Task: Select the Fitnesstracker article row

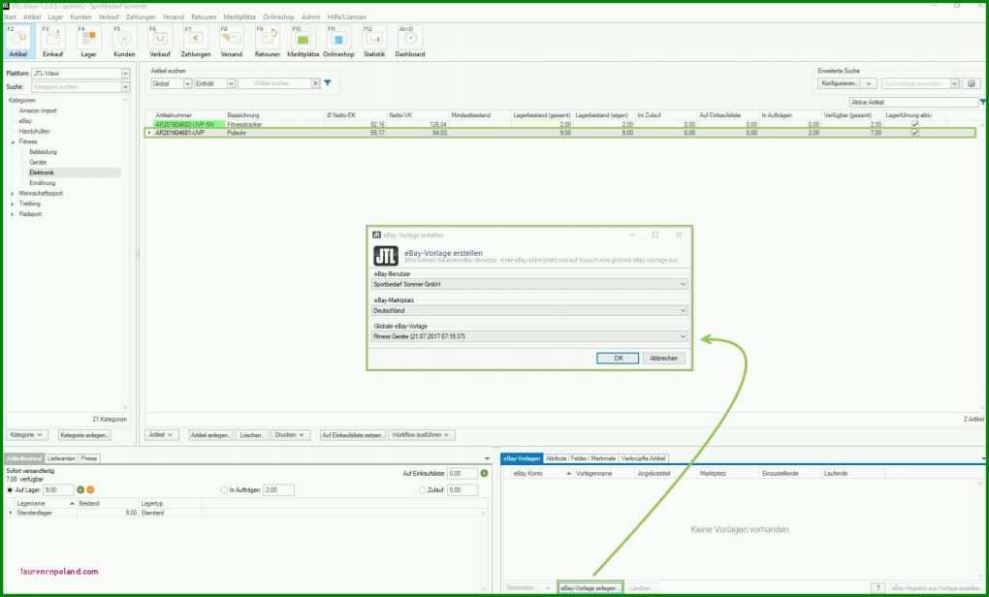Action: [x=560, y=125]
